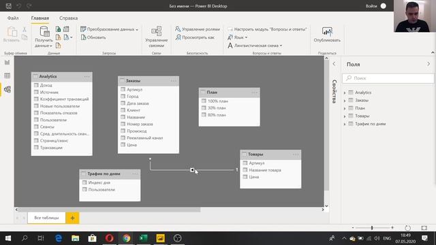Screen dimensions: 436x245
Task: Open the Трафик по дням table options ellipsis
Action: point(135,174)
